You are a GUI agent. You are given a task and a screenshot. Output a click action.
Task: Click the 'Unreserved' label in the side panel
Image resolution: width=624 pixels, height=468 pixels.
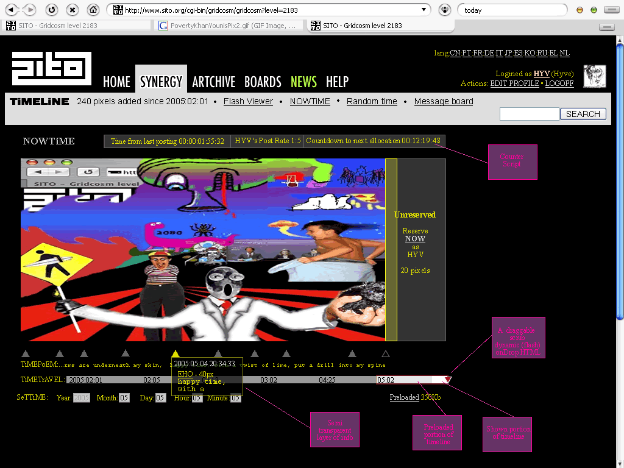414,215
